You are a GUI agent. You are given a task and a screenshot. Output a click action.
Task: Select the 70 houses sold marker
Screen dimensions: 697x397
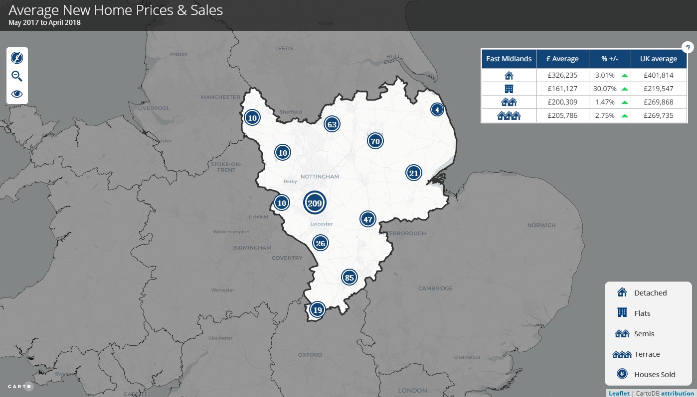click(x=375, y=141)
